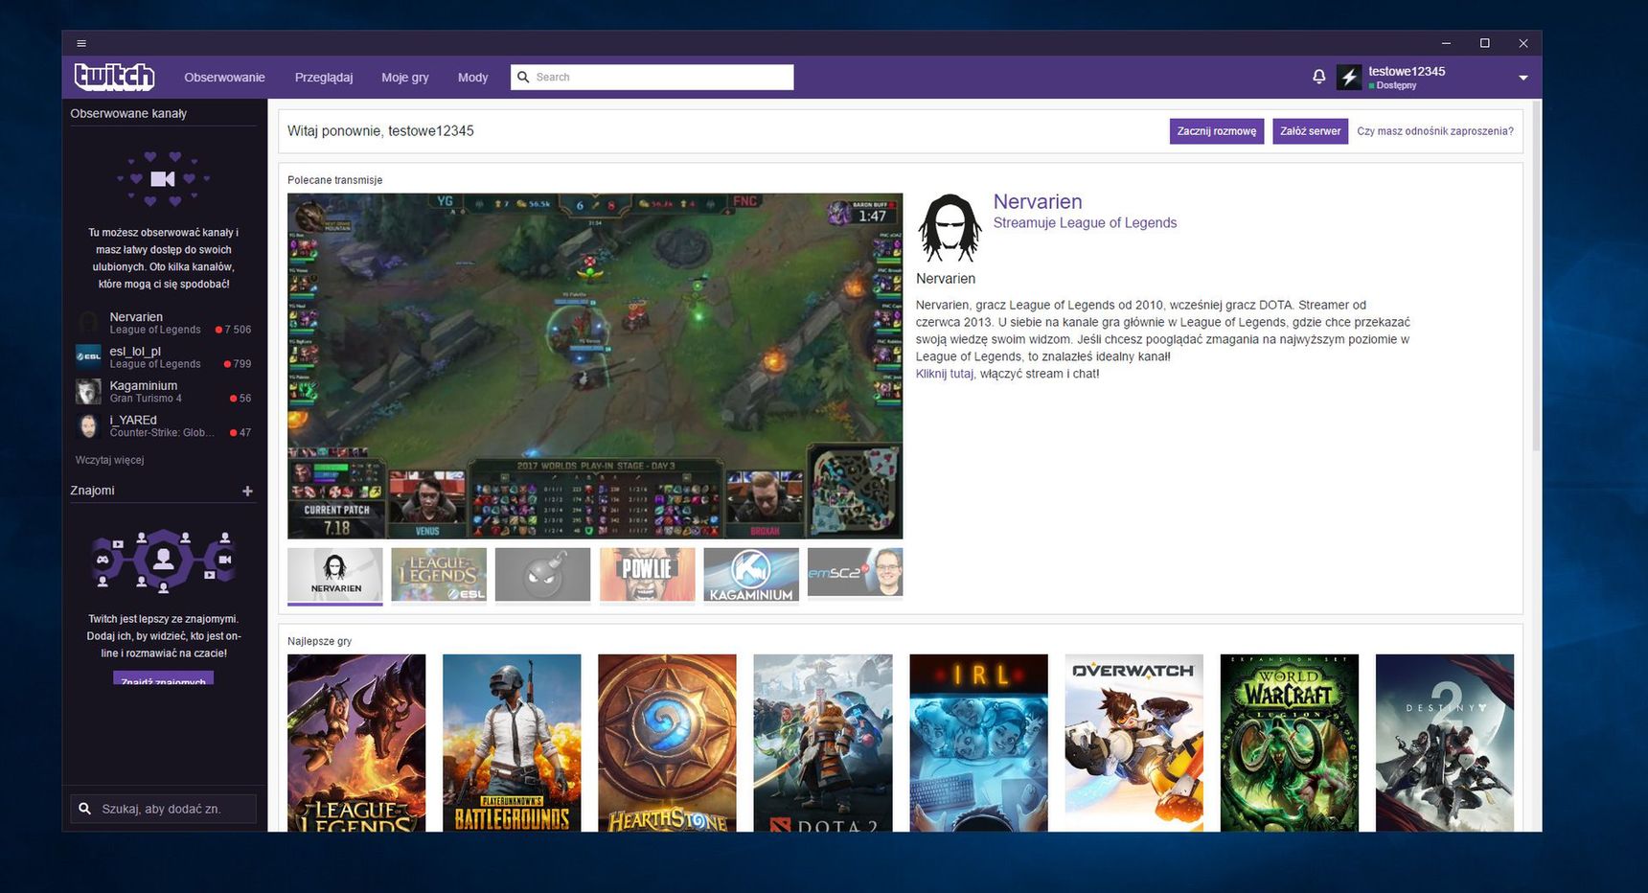Open Mody menu item
This screenshot has width=1648, height=893.
[472, 78]
